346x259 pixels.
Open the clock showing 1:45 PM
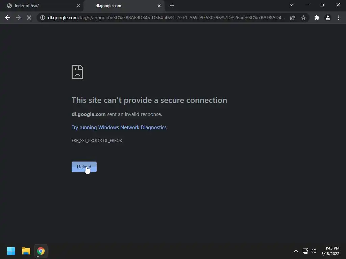(330, 251)
